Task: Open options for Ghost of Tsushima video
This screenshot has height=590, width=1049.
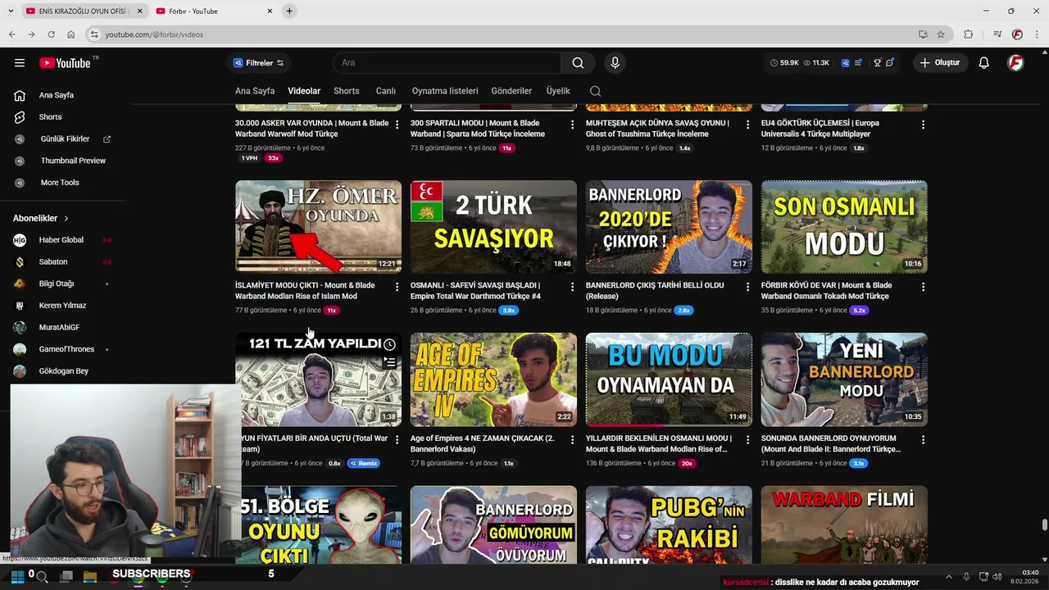Action: point(747,125)
